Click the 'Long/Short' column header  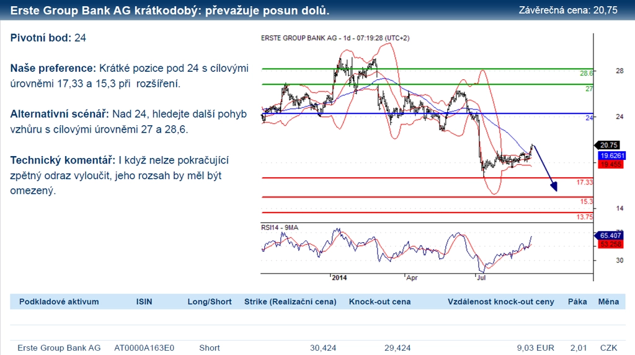tap(210, 302)
